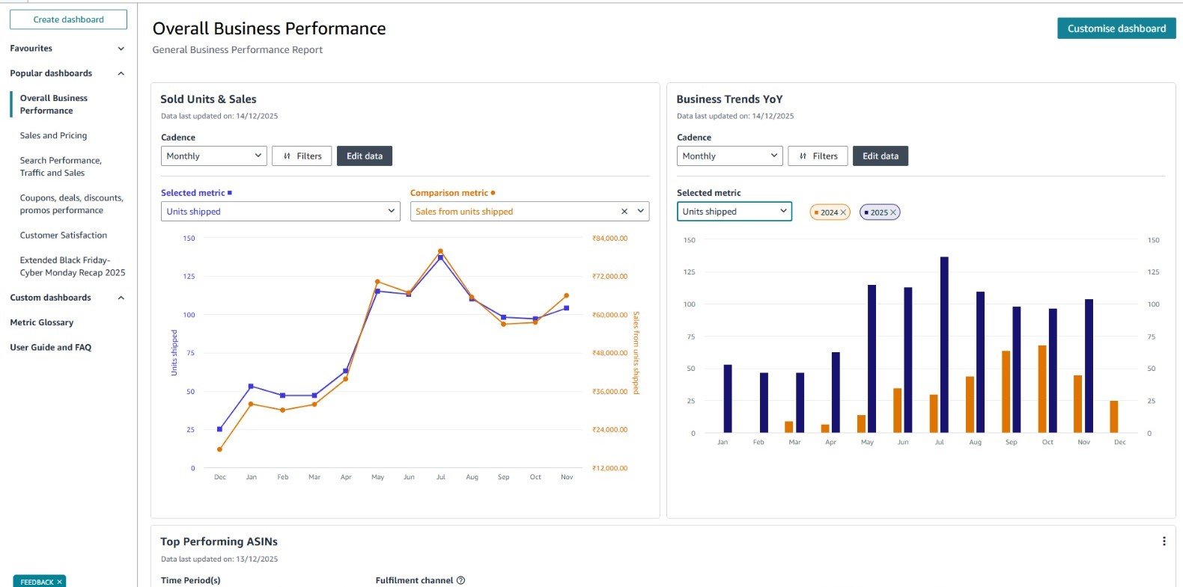The width and height of the screenshot is (1183, 587).
Task: Open the Selected metric dropdown in Sold Units & Sales
Action: pyautogui.click(x=280, y=212)
